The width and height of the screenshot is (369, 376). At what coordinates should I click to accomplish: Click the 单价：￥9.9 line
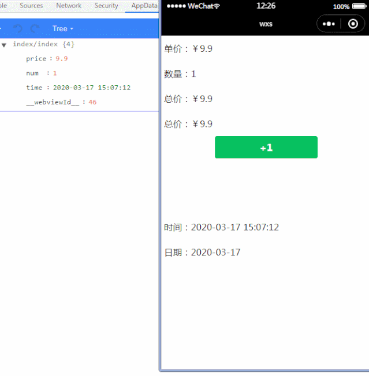[188, 48]
